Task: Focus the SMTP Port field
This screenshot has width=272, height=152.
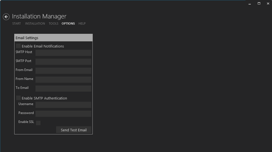Action: [x=63, y=62]
